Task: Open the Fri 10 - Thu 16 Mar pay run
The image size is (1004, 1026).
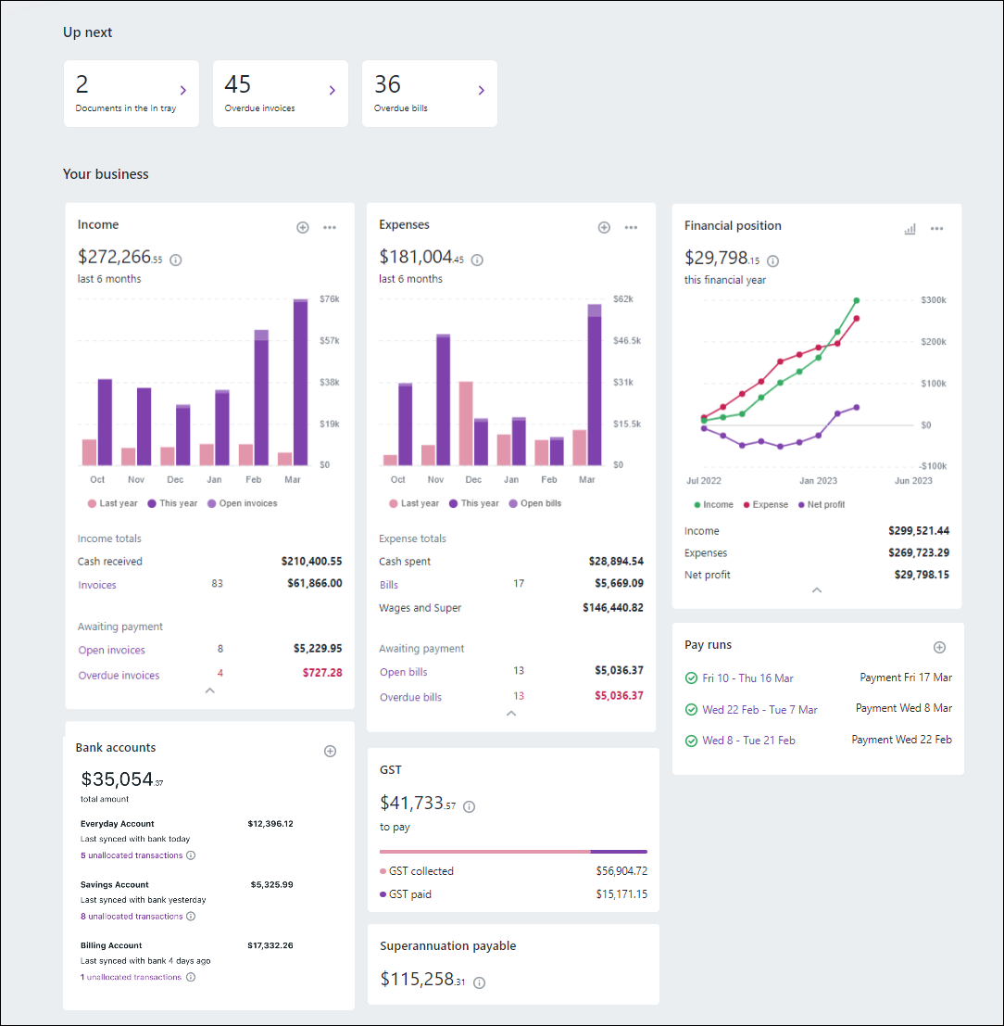Action: click(x=747, y=678)
